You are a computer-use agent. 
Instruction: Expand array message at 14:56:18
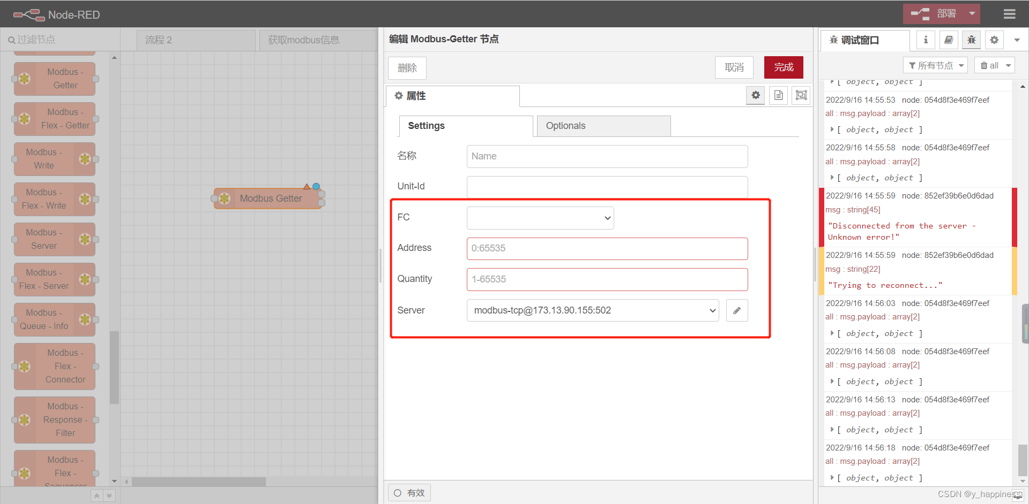832,478
